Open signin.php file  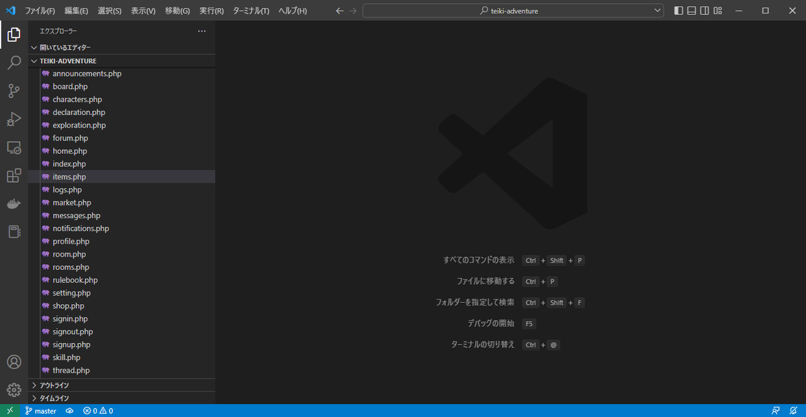click(122, 318)
